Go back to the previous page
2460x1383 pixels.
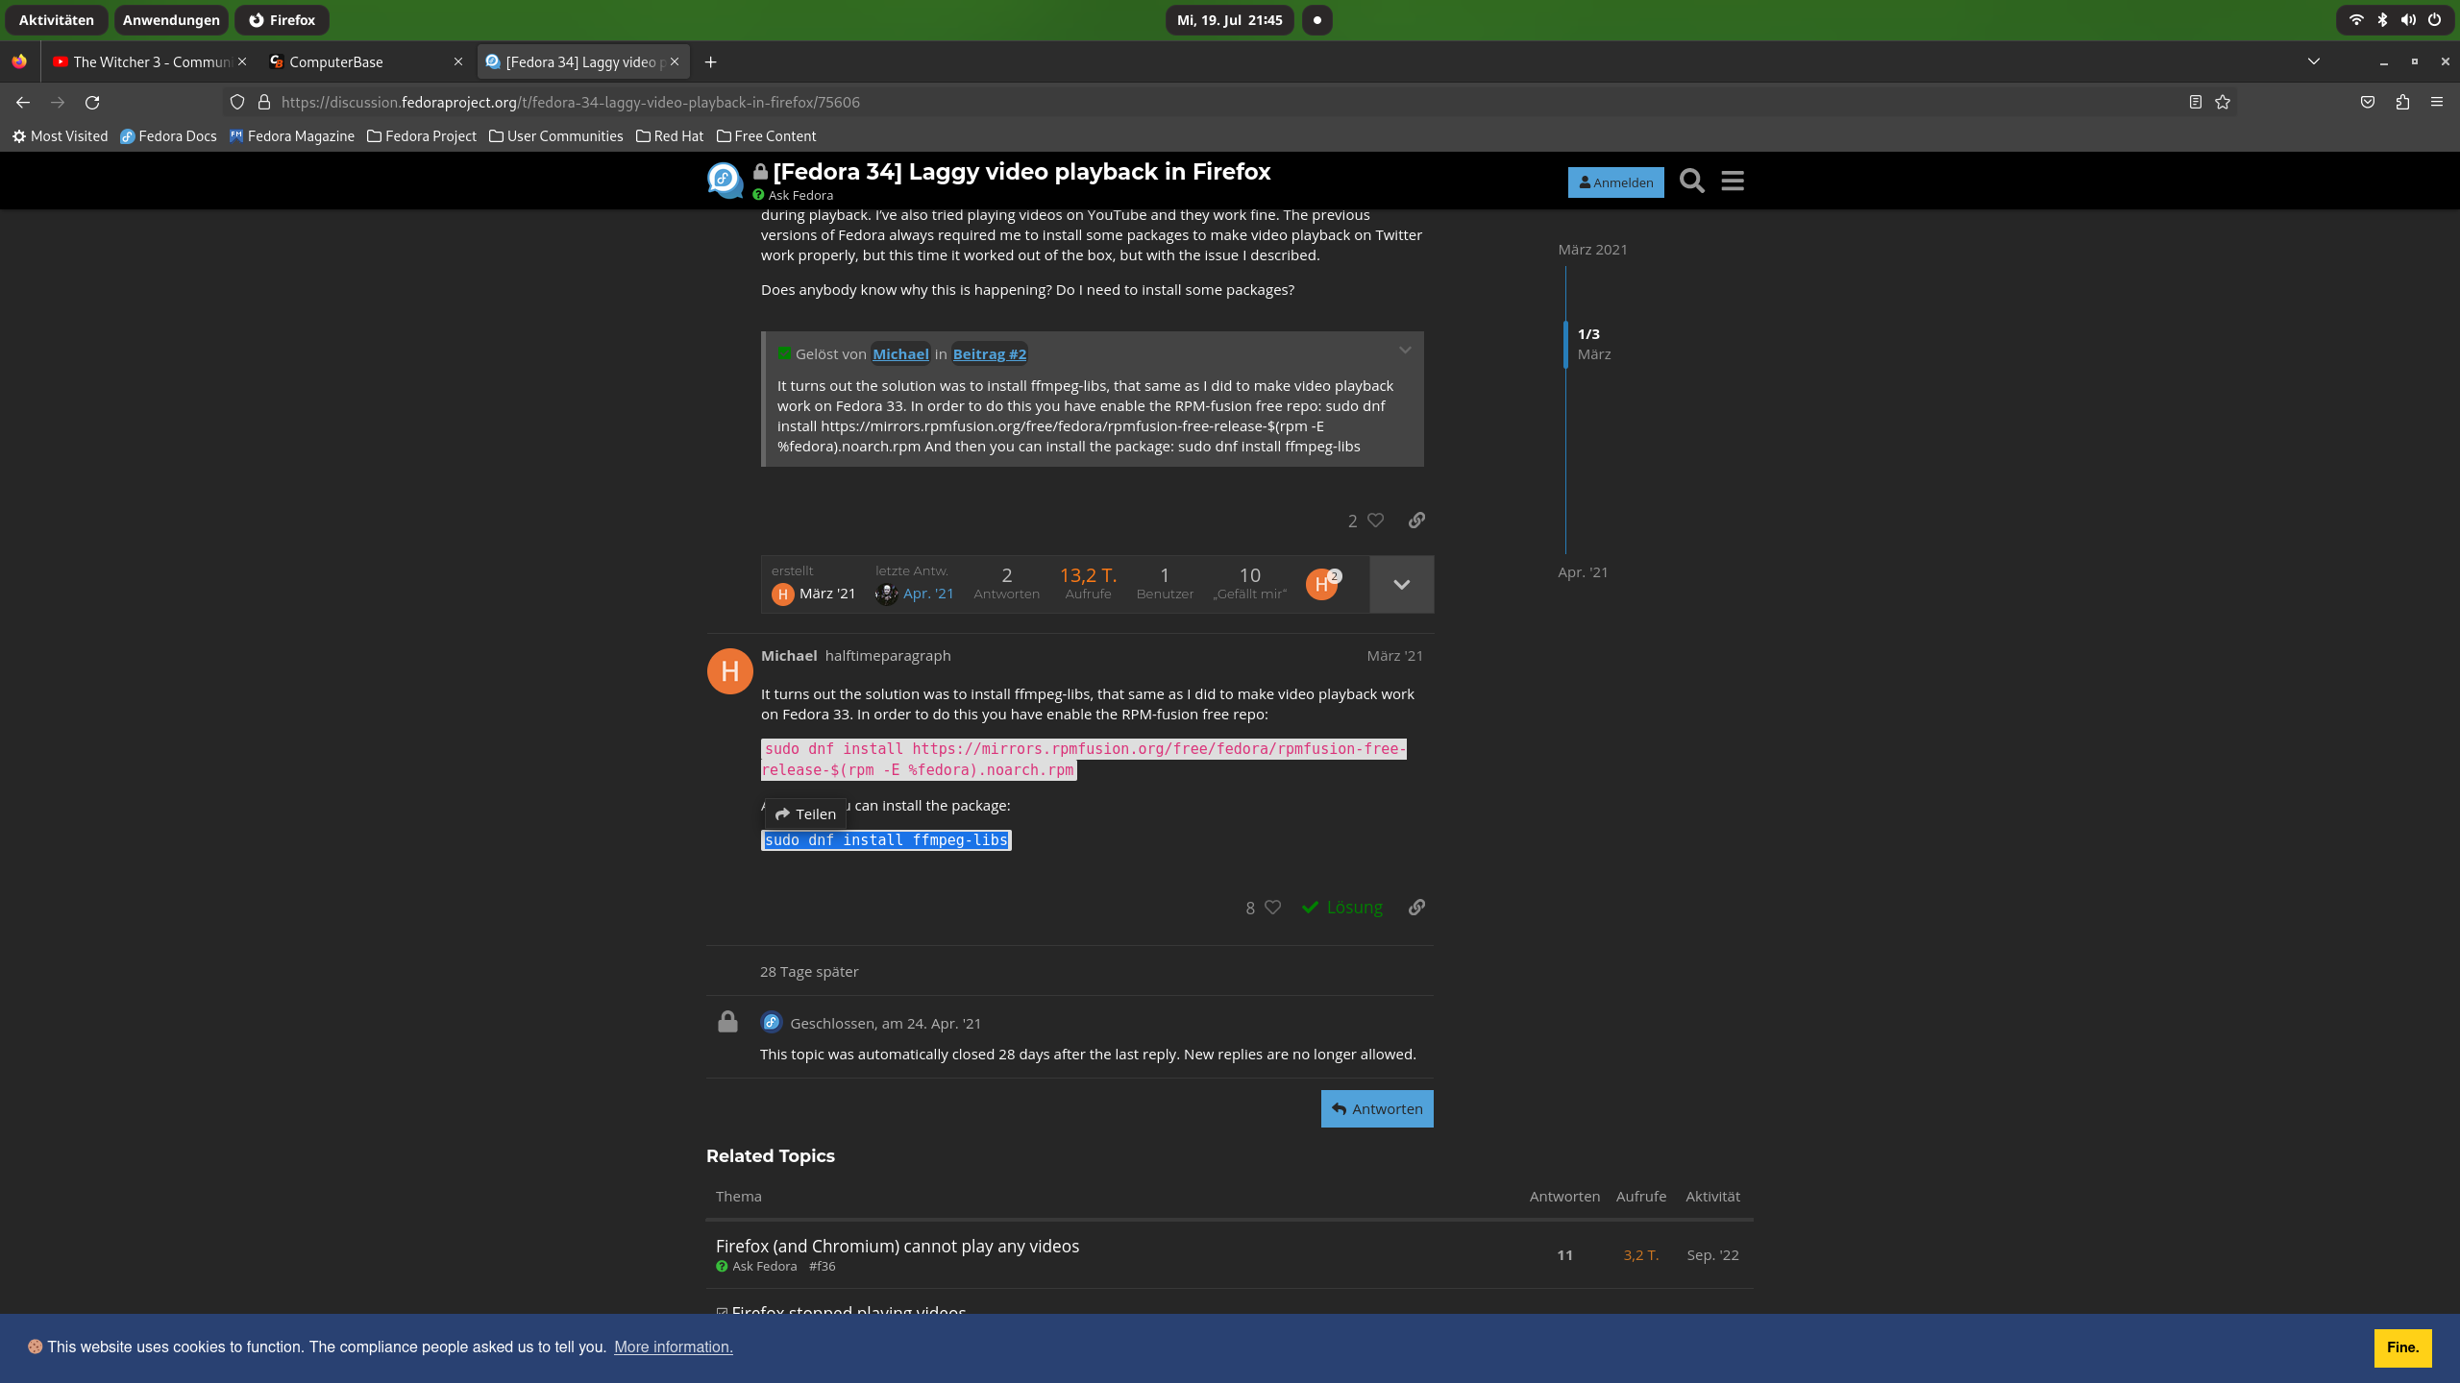point(23,102)
